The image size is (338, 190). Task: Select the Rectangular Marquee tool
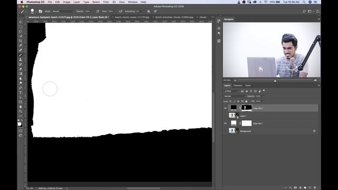pyautogui.click(x=21, y=27)
